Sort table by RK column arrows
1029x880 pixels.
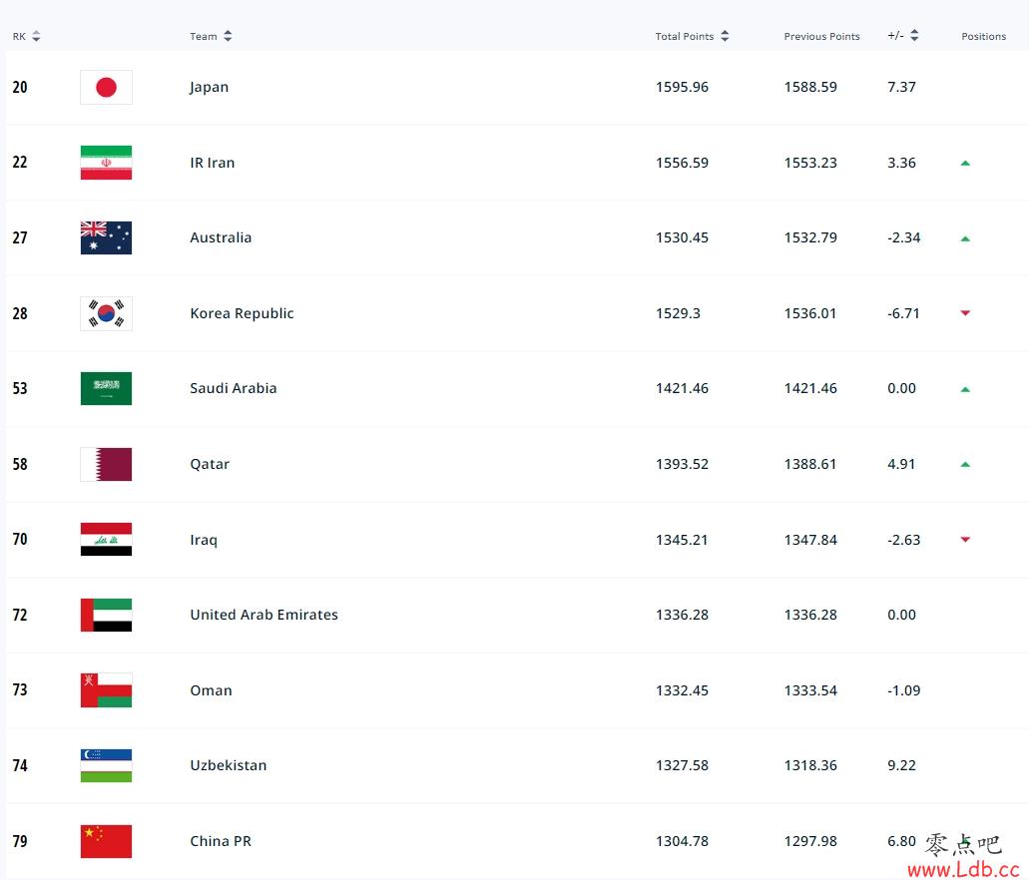36,36
